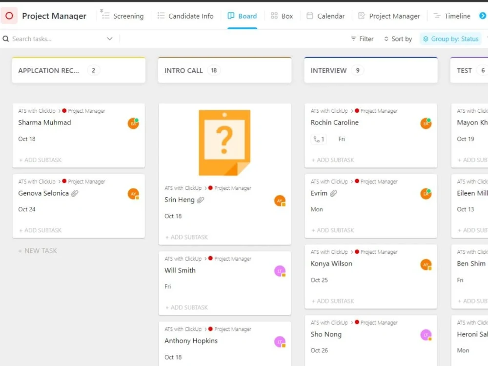Open the Sort by menu

[x=398, y=39]
